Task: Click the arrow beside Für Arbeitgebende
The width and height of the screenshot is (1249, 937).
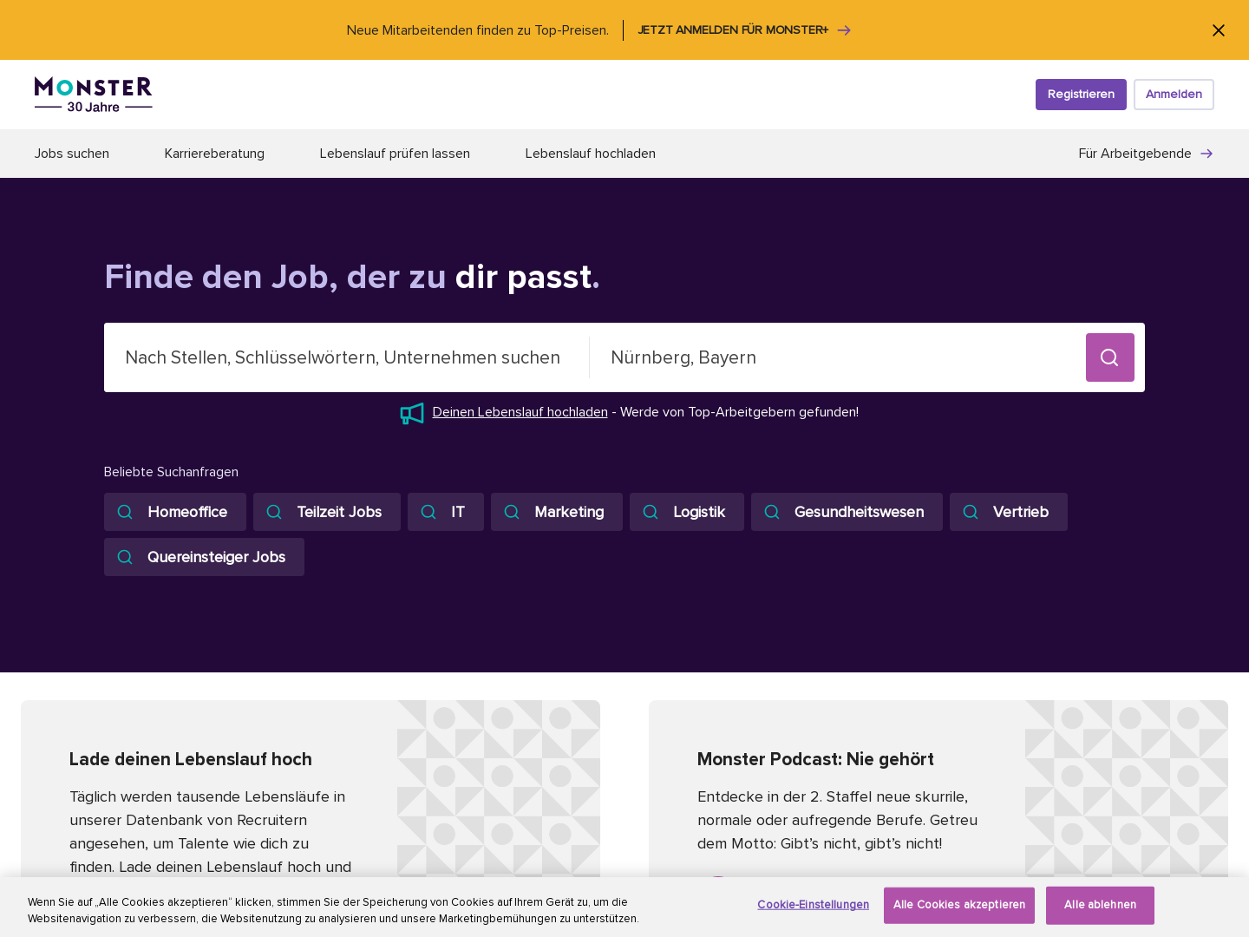Action: (x=1206, y=154)
